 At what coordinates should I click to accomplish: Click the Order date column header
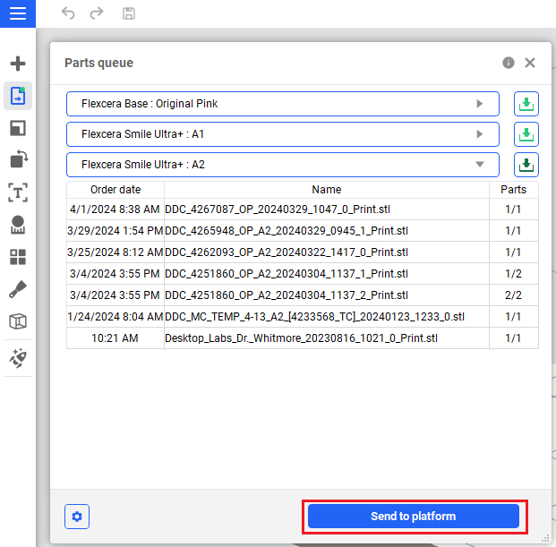tap(115, 190)
